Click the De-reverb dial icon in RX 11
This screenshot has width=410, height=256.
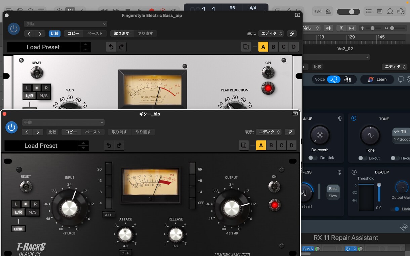pos(320,135)
